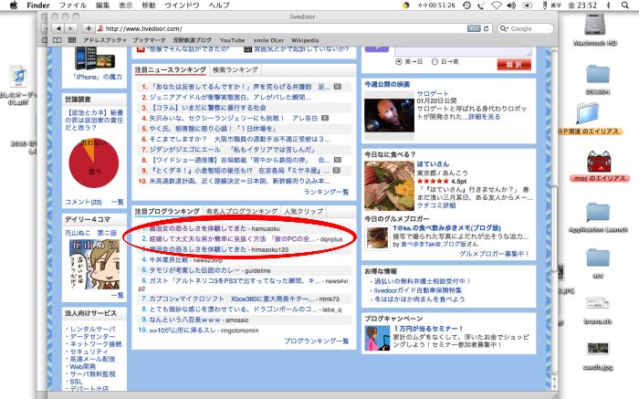Screen dimensions: 639x399
Task: Open 1万円が当るセミナー campaign link
Action: tap(428, 328)
